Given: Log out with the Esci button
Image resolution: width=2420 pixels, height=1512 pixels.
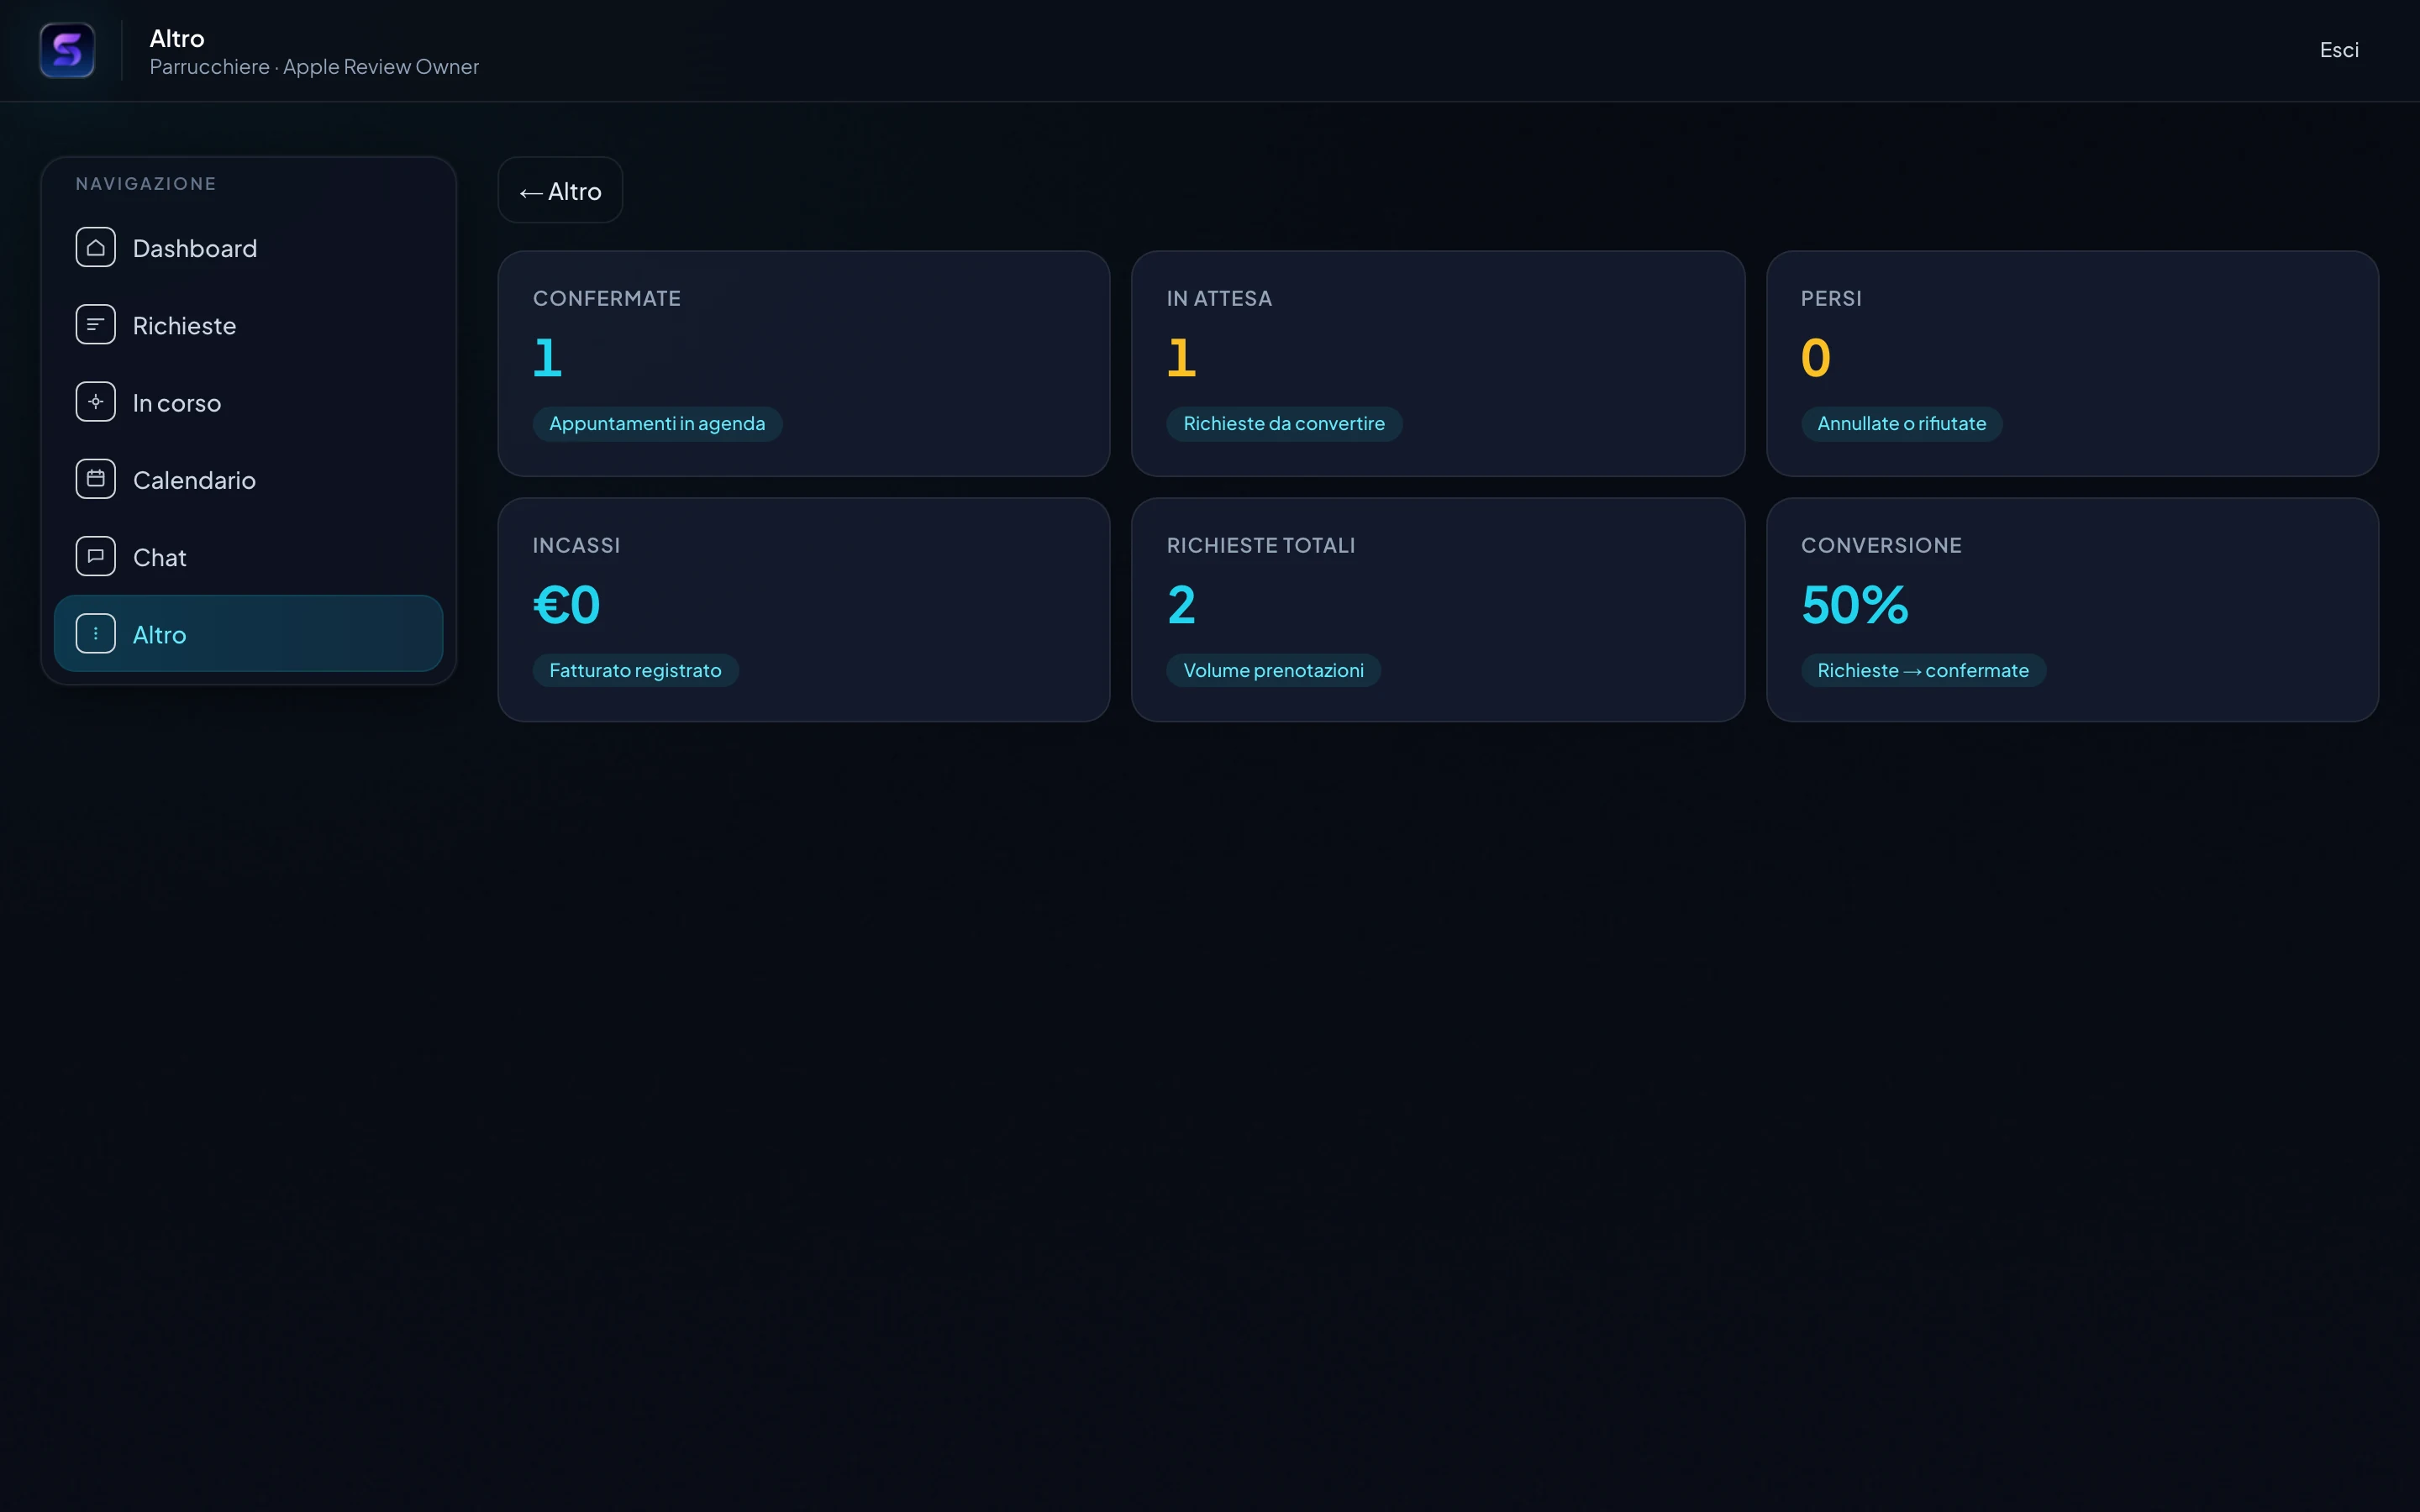Looking at the screenshot, I should [x=2339, y=50].
